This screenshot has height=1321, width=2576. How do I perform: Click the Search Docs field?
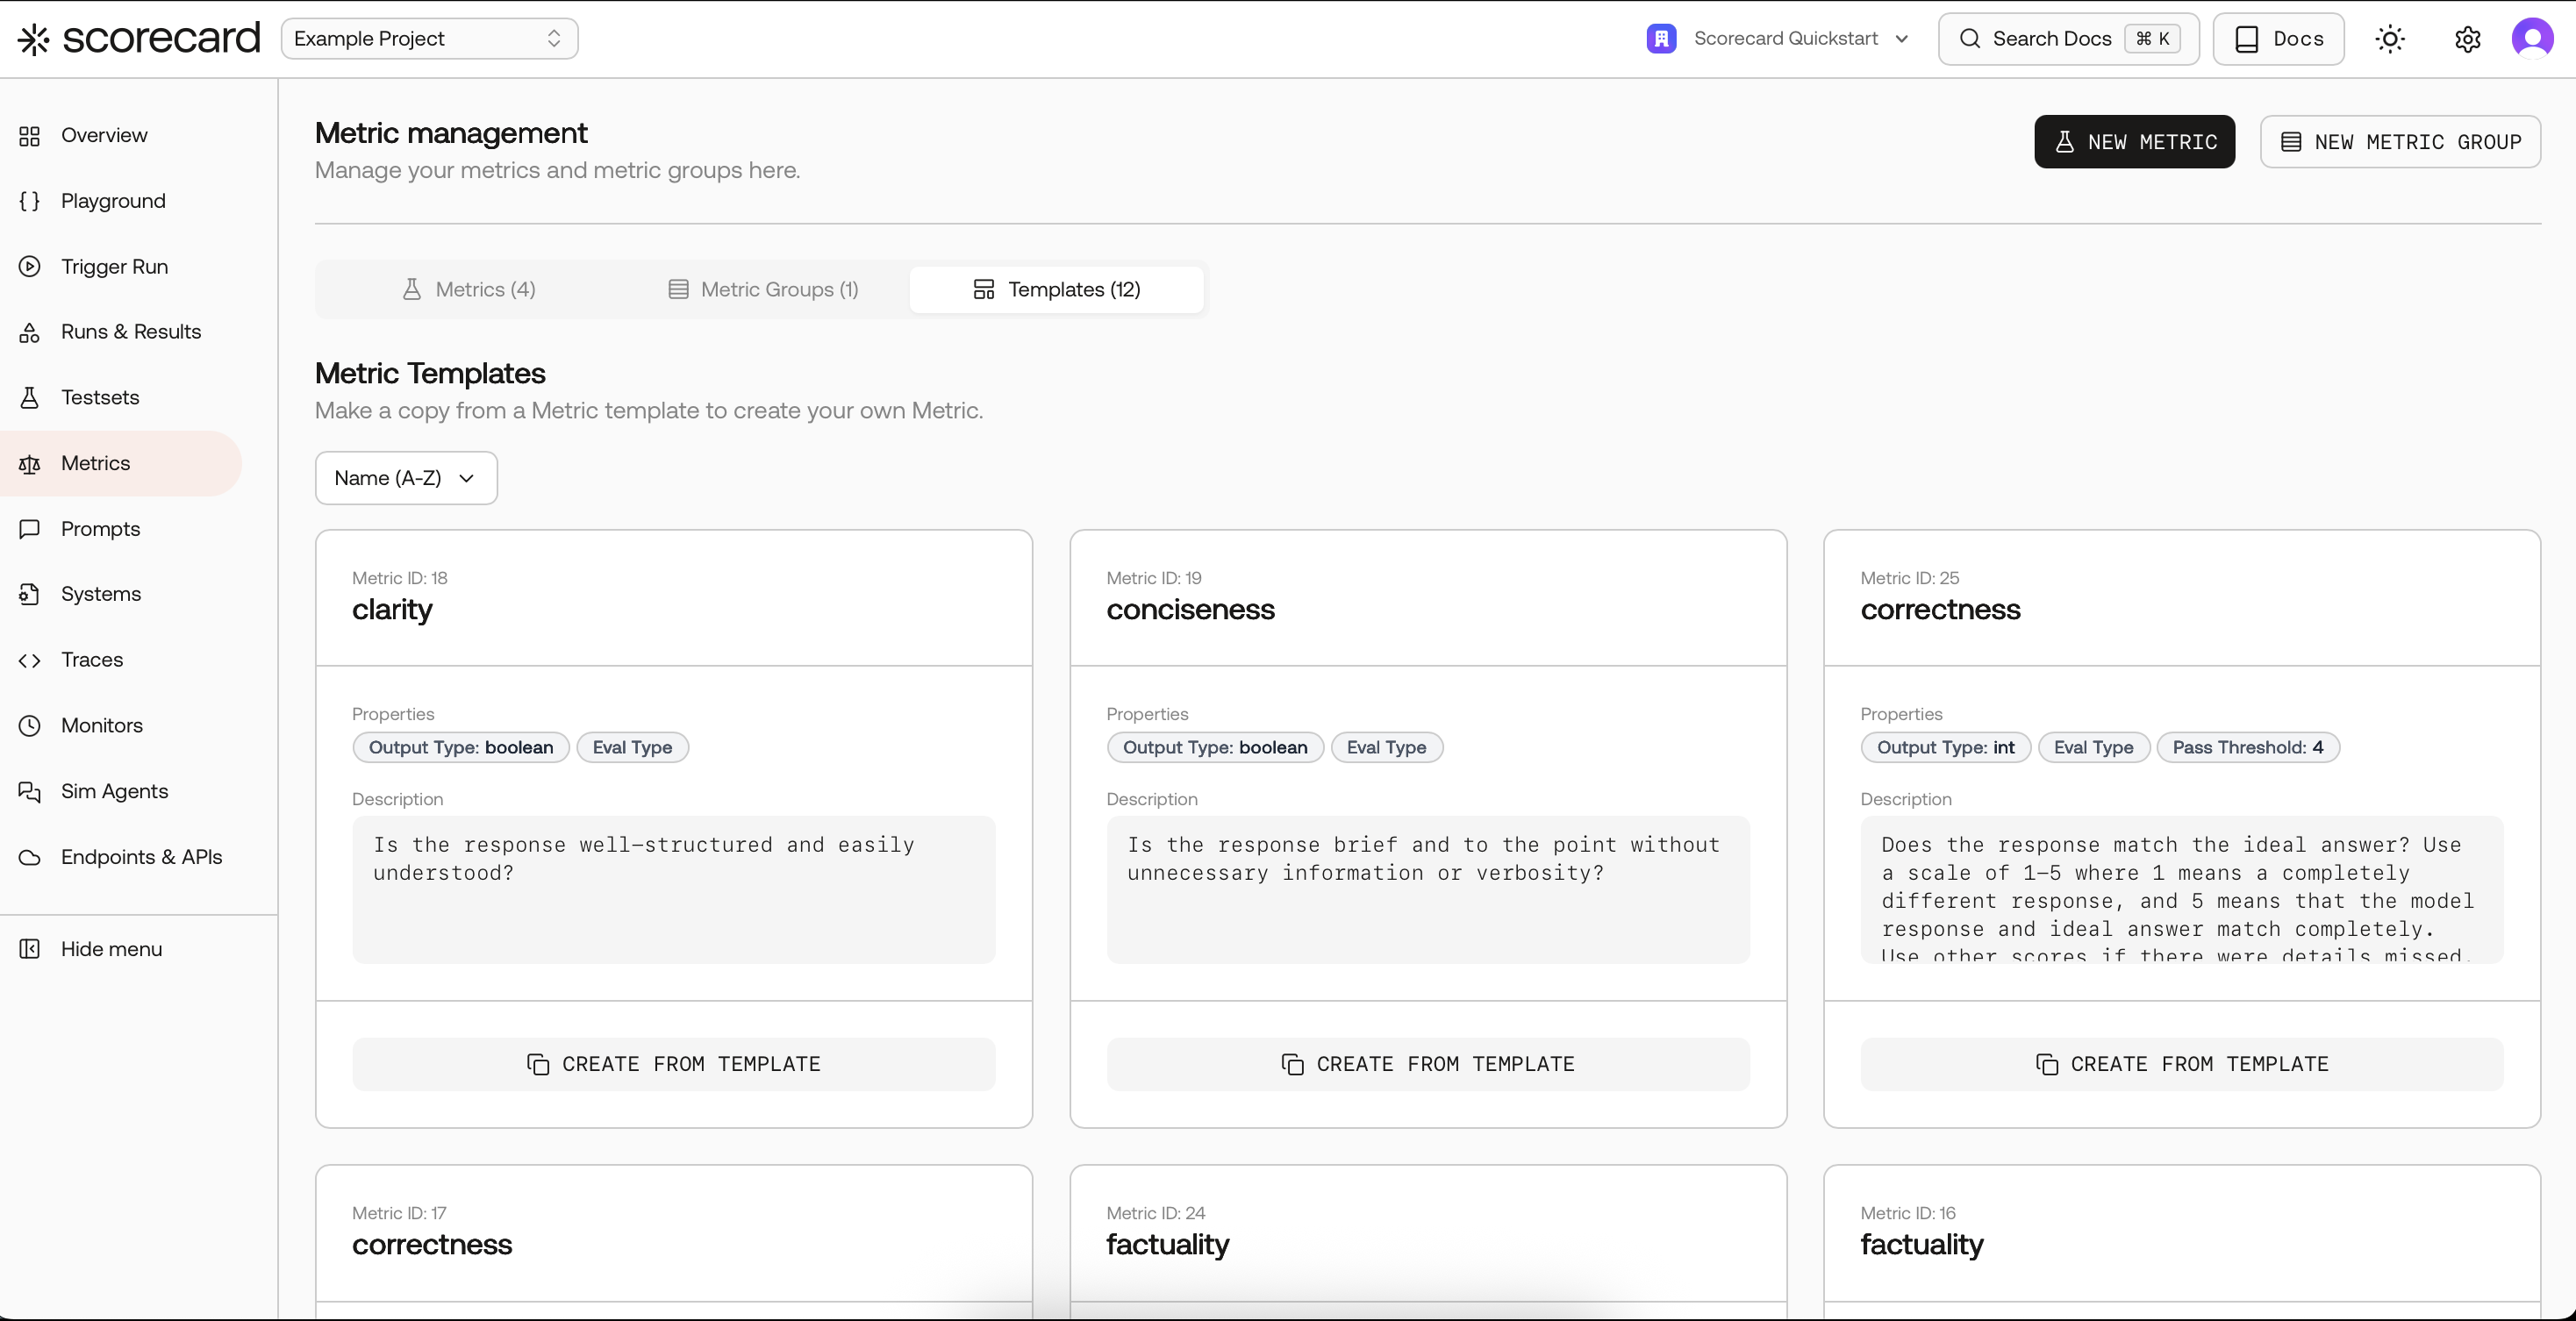[2068, 39]
